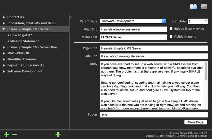Screen dimensions: 212x139
Task: Expand Innovation, creativity and ded... node
Action: 4,23
